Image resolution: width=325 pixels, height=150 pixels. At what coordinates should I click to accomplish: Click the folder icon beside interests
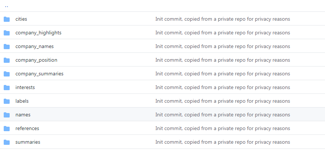click(x=7, y=88)
